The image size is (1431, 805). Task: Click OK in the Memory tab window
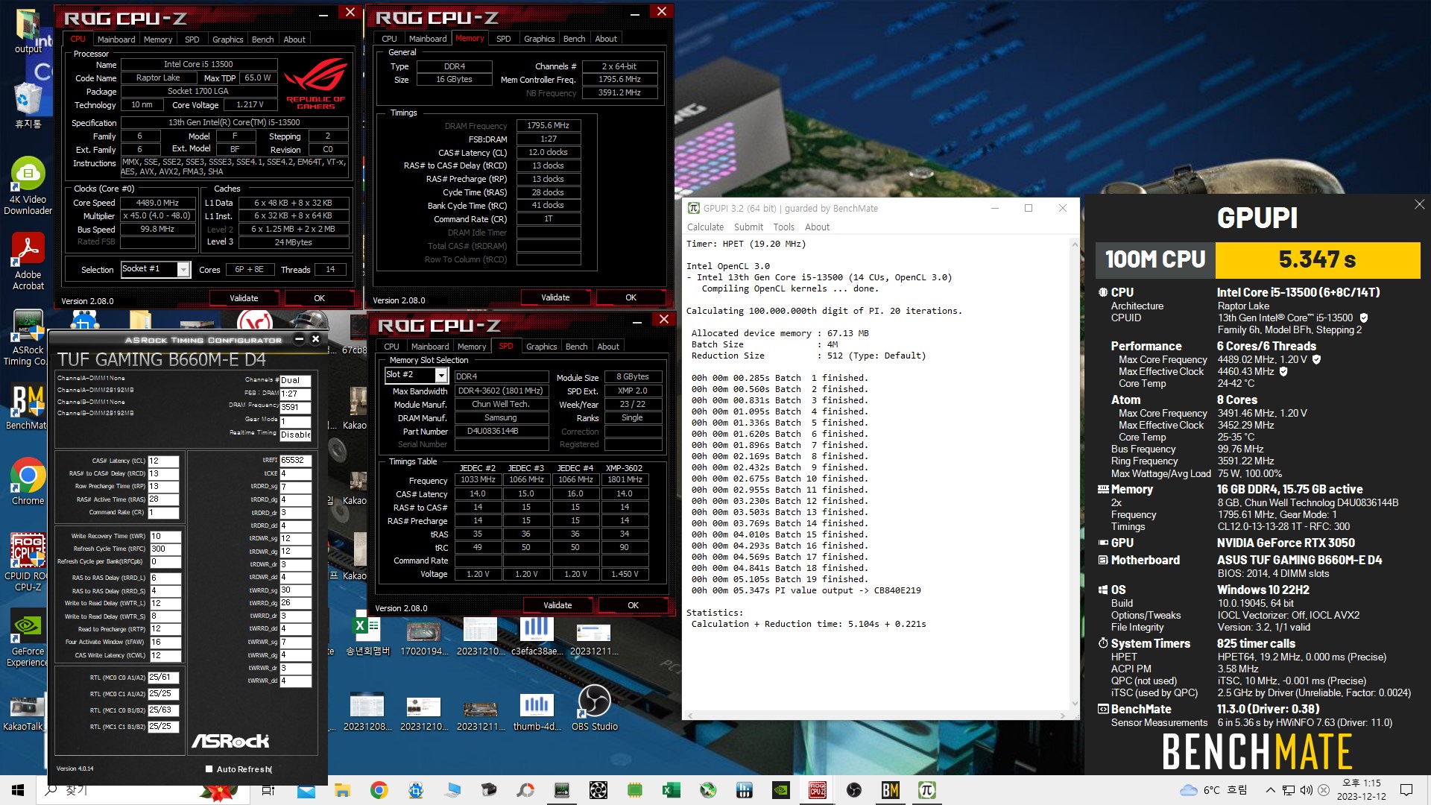pyautogui.click(x=631, y=297)
